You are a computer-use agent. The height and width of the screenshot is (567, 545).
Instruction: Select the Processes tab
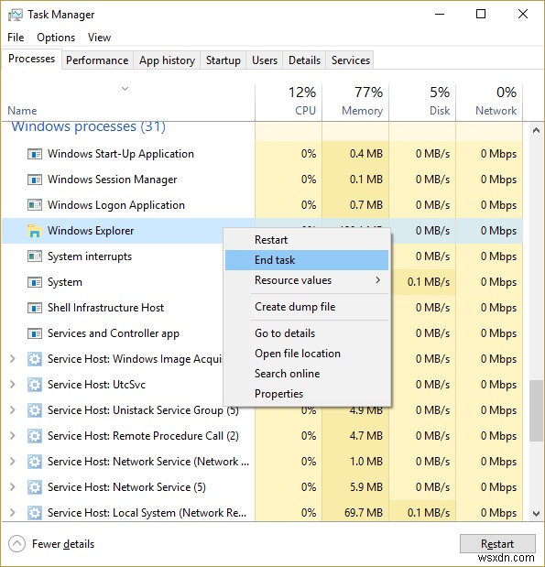tap(31, 59)
